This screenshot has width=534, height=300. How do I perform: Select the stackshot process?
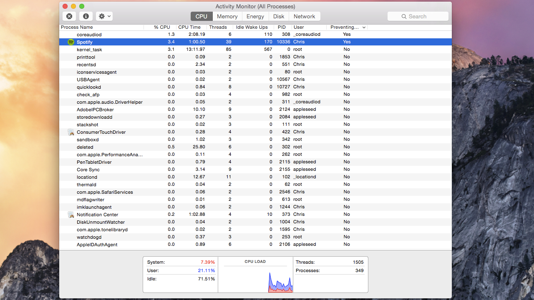pyautogui.click(x=88, y=125)
